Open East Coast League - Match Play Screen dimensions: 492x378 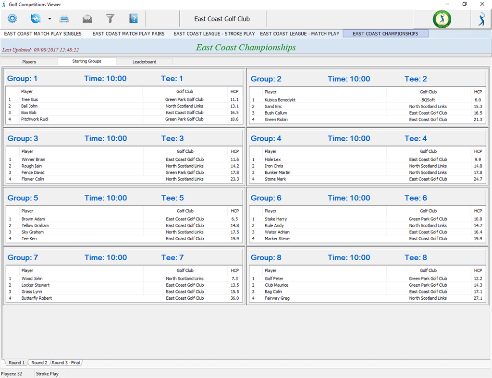click(300, 34)
